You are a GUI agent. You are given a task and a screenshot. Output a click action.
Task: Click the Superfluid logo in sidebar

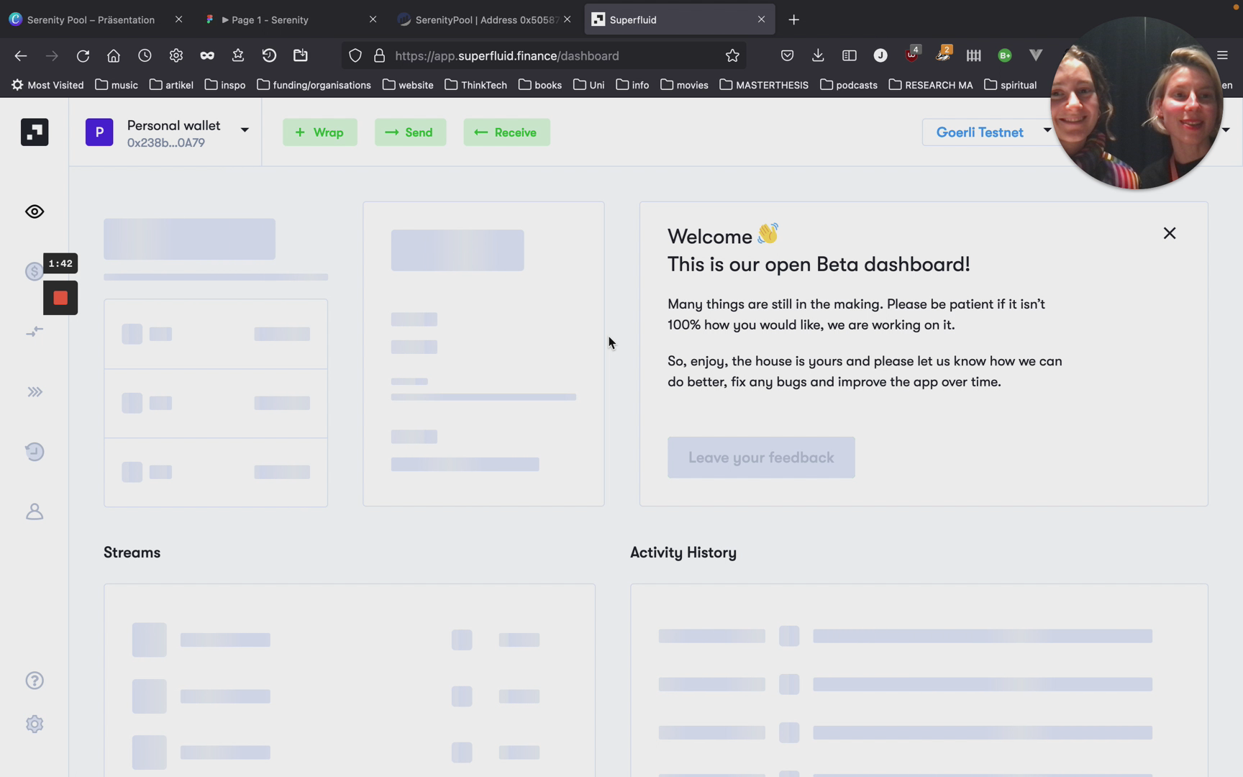(x=35, y=132)
